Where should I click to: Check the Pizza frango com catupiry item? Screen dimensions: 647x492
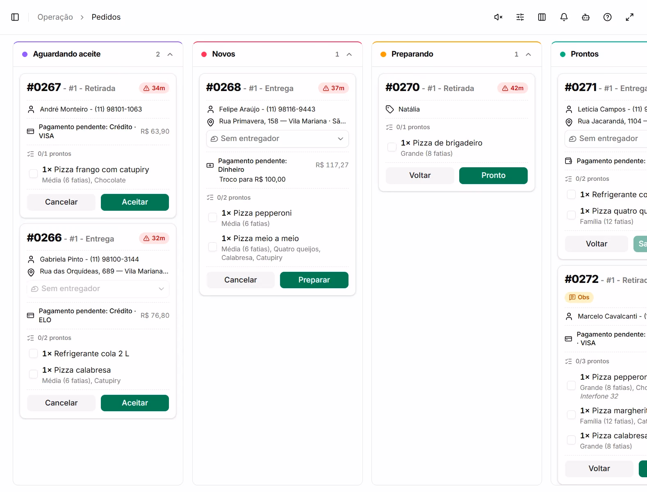(x=34, y=174)
